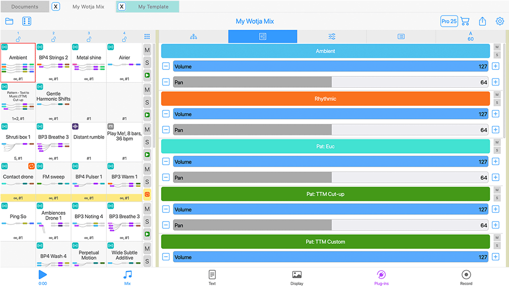
Task: Open the shopping cart store icon
Action: coord(465,21)
